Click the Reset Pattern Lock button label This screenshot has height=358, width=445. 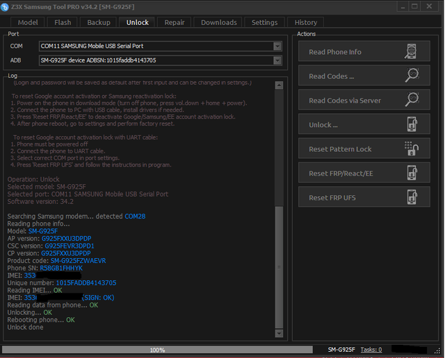(340, 149)
